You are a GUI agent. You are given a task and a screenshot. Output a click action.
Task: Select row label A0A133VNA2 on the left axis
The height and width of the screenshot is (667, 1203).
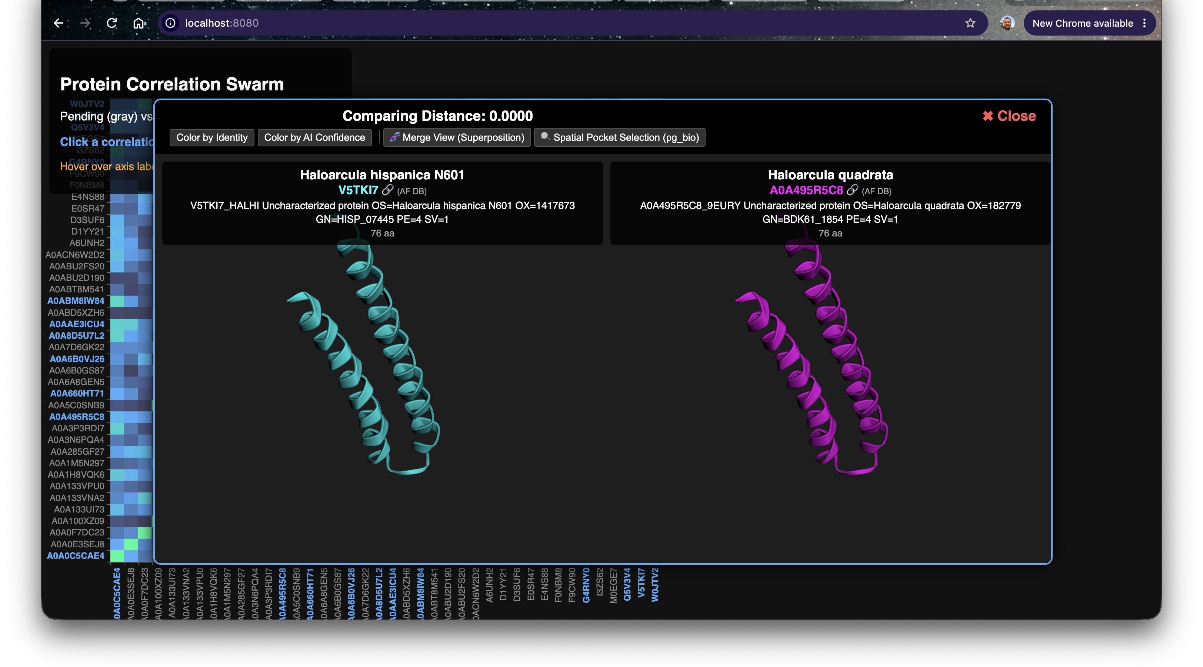(x=77, y=498)
